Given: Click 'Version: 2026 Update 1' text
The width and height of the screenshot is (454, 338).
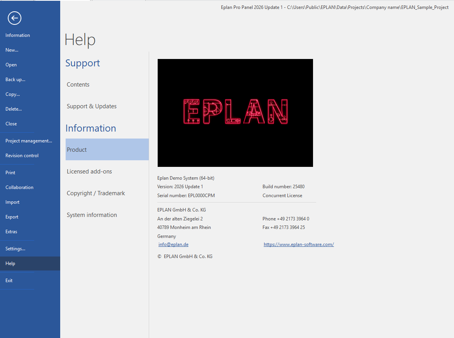Looking at the screenshot, I should (180, 187).
